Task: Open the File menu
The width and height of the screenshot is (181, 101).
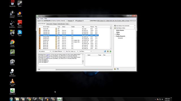Action: click(x=38, y=19)
